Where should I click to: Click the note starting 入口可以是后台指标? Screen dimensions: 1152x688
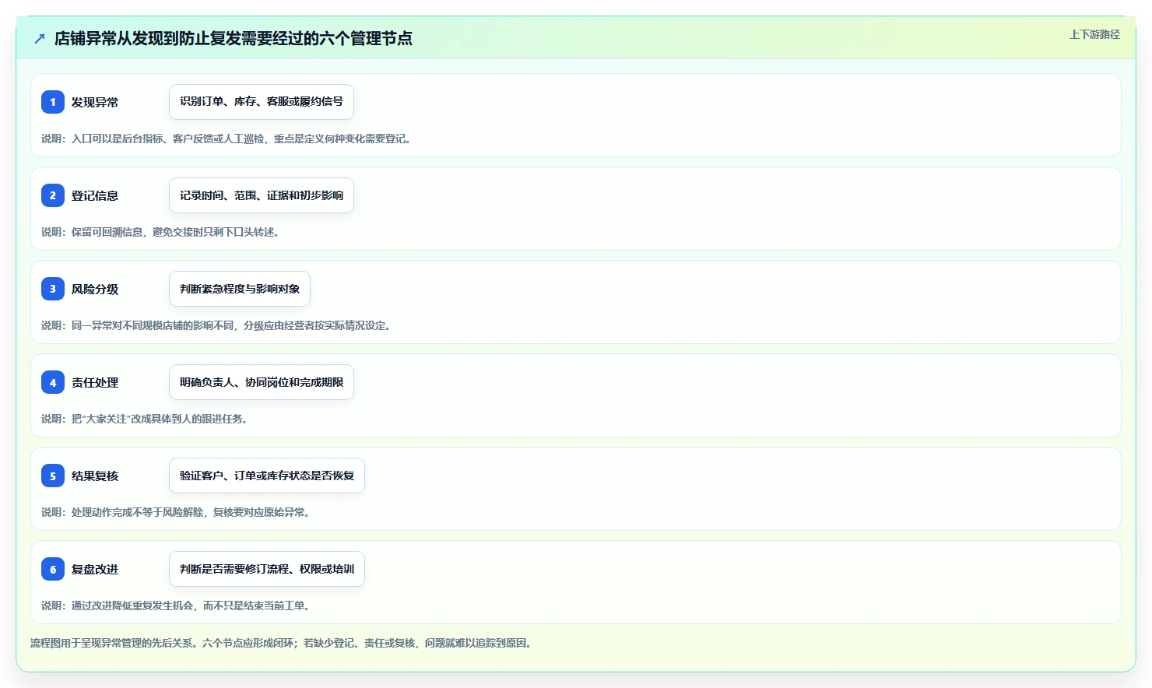228,139
